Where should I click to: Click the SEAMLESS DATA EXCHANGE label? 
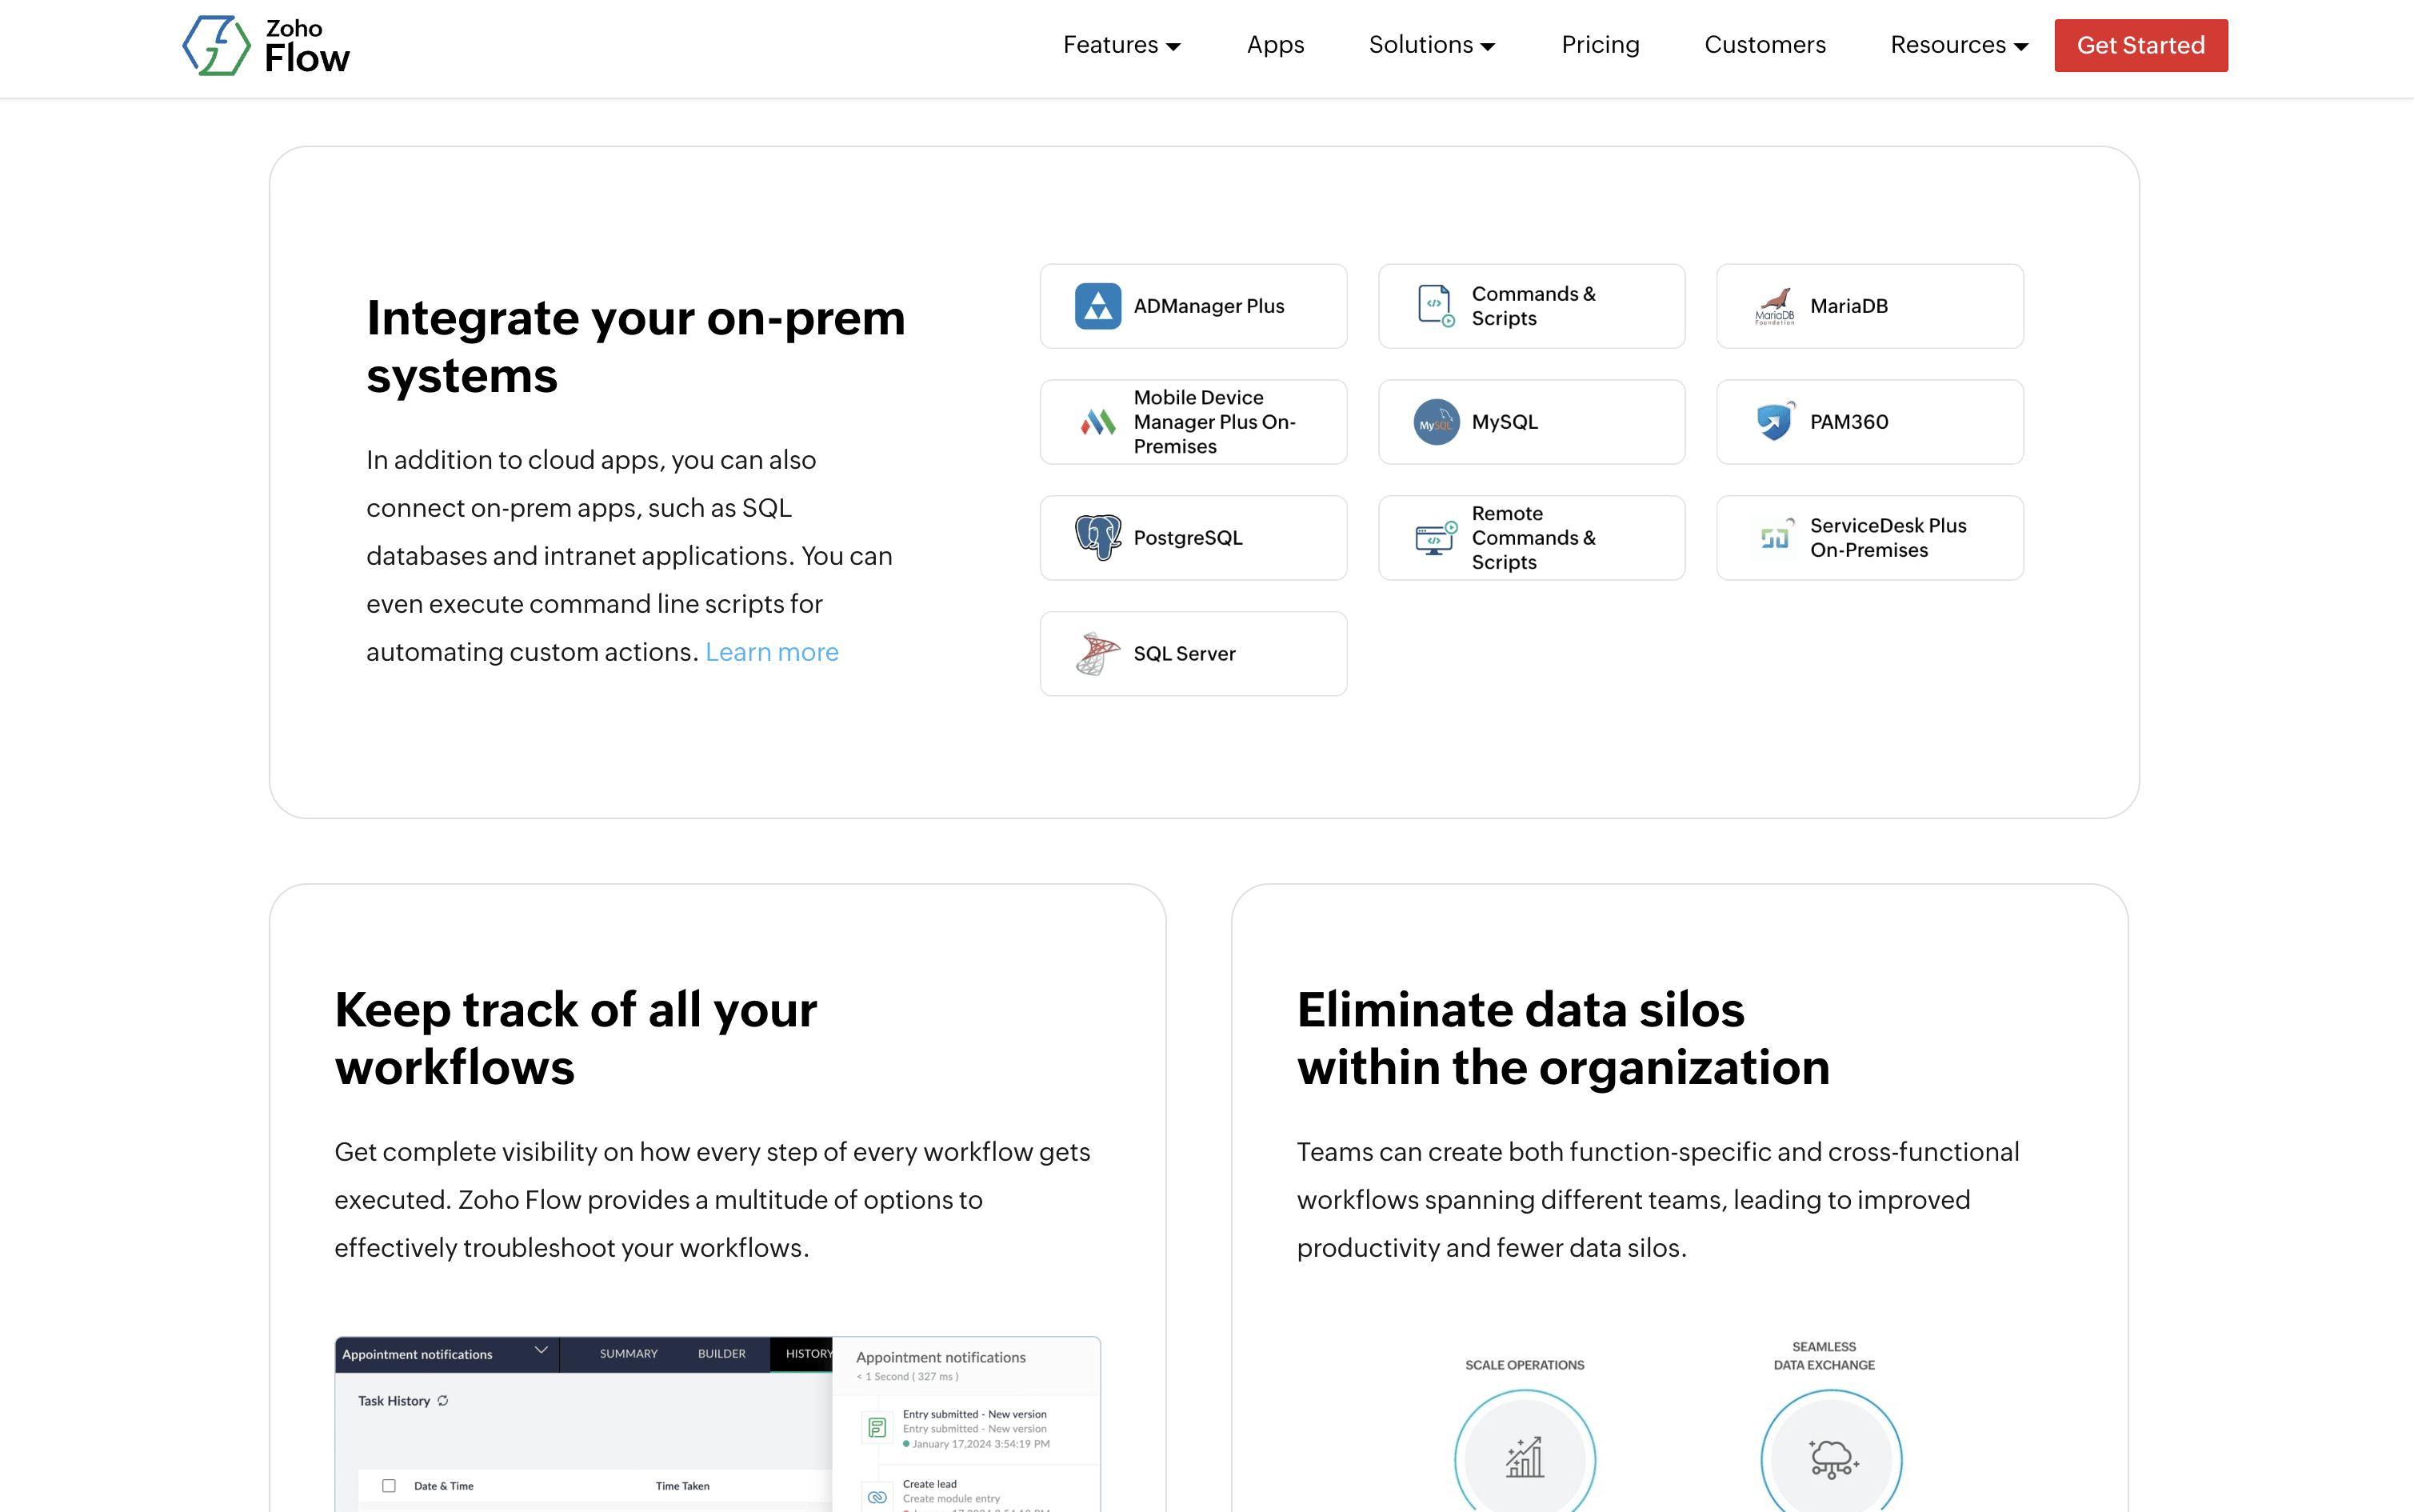tap(1824, 1356)
